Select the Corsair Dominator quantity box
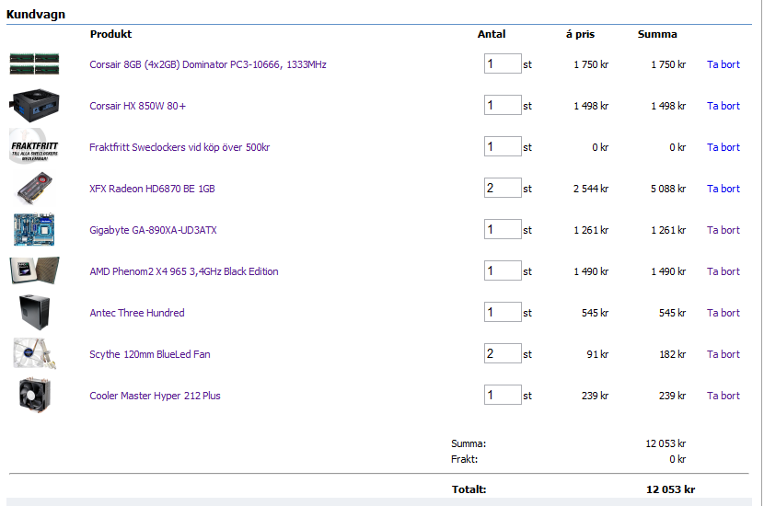The width and height of the screenshot is (764, 506). point(503,64)
